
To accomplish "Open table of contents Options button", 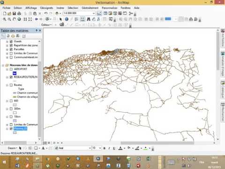I will coord(24,36).
